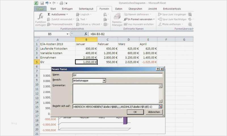Click the error checking icon right of Spur zum Nachfolger
Screen dimensions: 227x136
(x=190, y=19)
